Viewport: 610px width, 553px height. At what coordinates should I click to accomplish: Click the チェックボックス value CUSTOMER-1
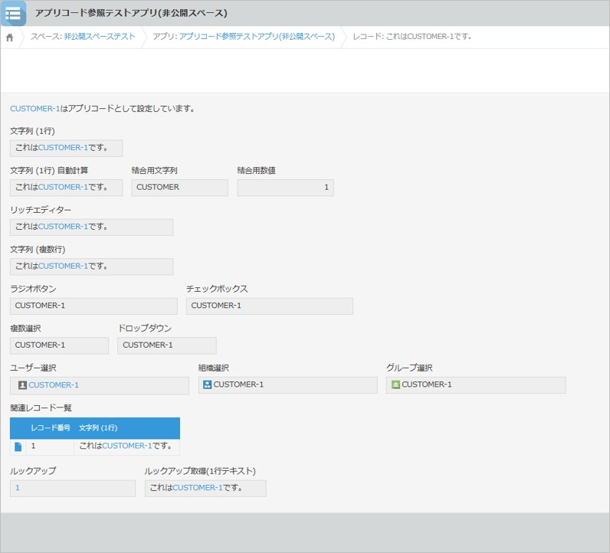[x=216, y=306]
